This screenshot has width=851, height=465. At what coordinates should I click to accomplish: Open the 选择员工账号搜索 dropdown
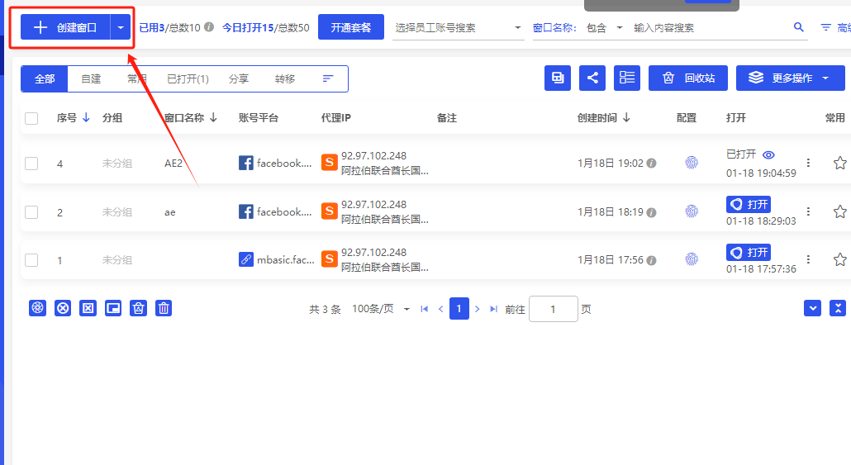tap(458, 28)
